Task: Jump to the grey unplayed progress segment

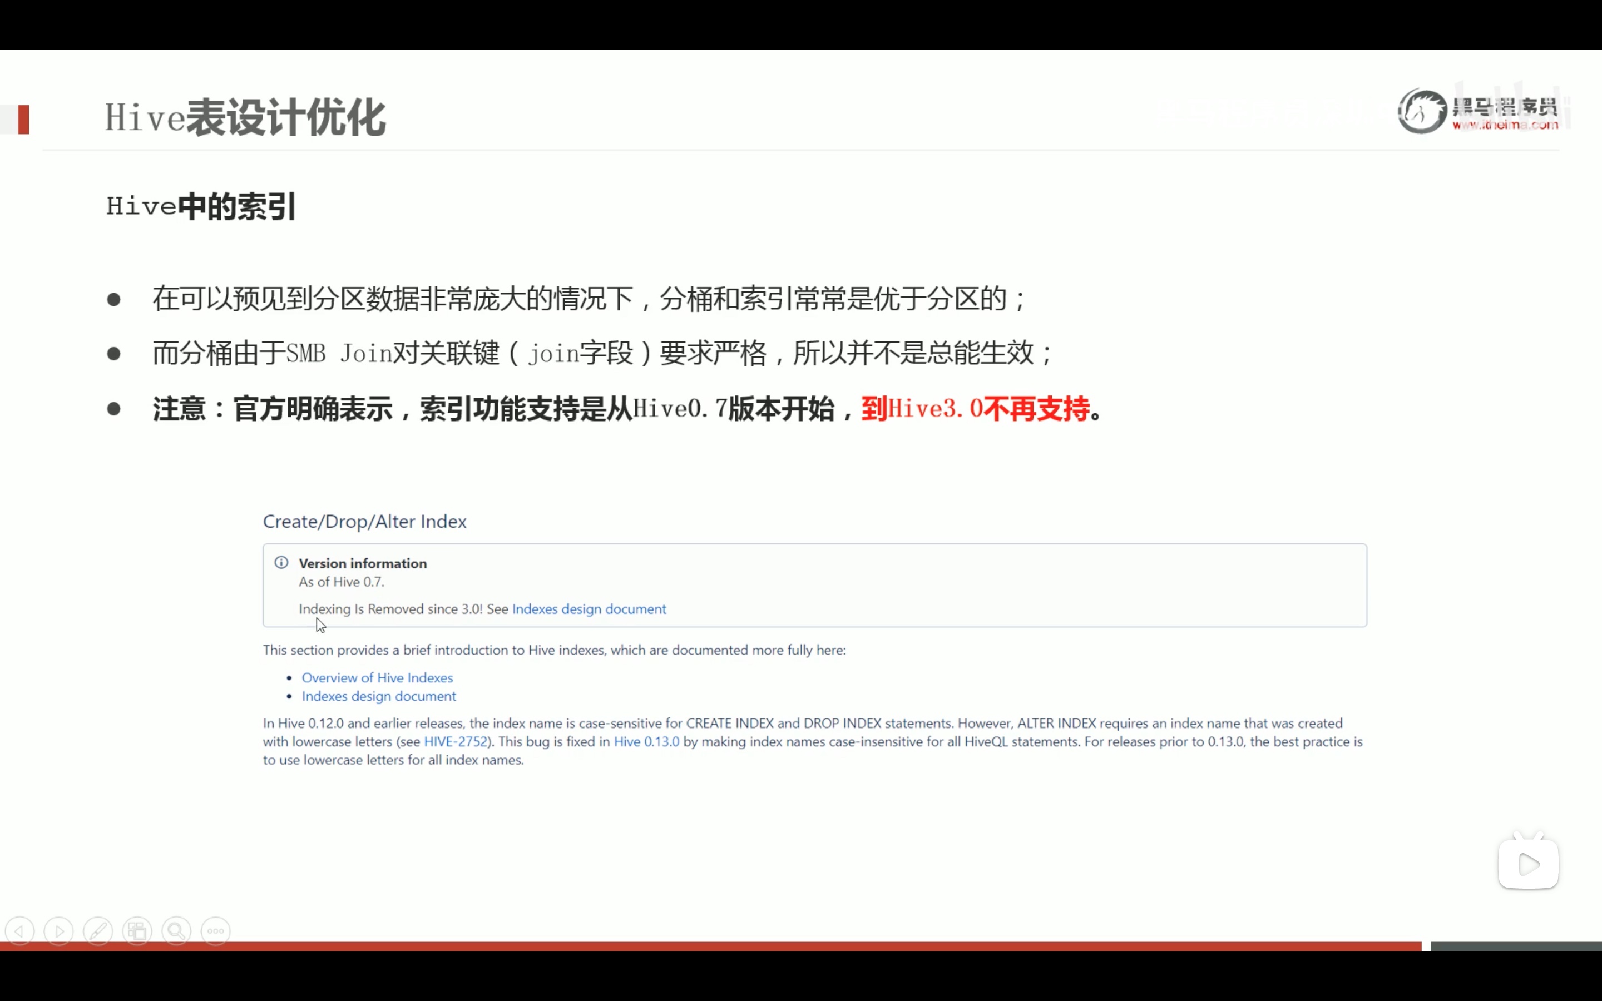Action: [x=1516, y=946]
